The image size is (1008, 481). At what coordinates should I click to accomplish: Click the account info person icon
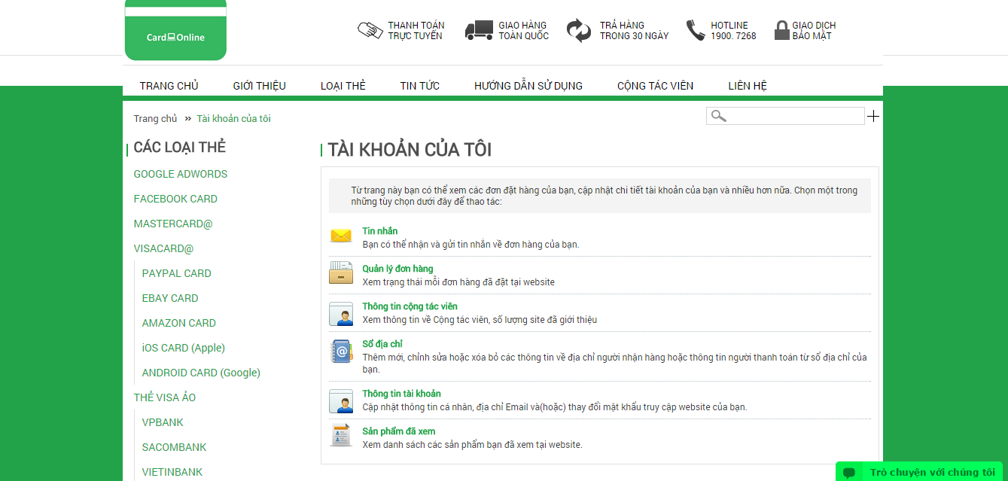[x=341, y=400]
